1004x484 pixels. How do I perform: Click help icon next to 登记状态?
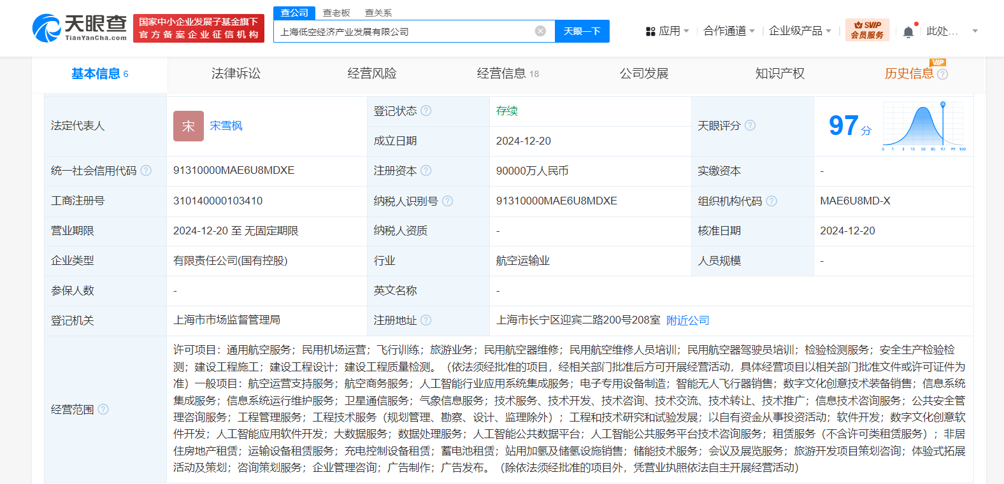[x=426, y=111]
